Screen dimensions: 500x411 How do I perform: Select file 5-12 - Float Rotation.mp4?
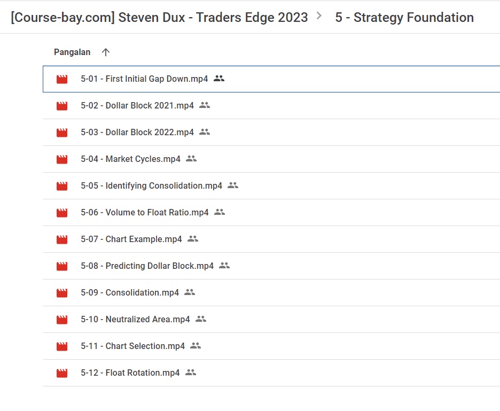271,373
